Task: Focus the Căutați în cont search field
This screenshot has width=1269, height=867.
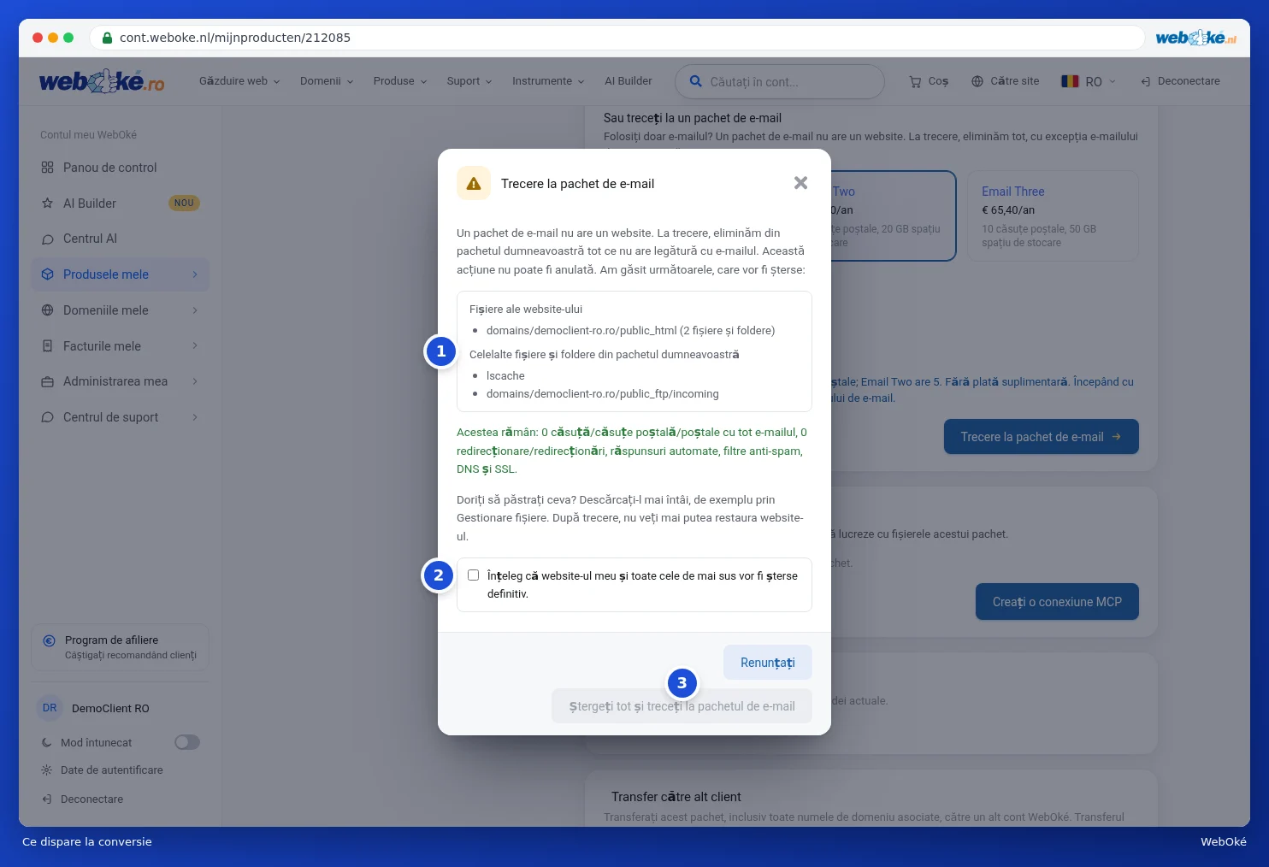Action: click(780, 82)
